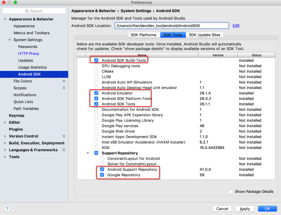
Task: Click the Version column header
Action: coord(218,55)
